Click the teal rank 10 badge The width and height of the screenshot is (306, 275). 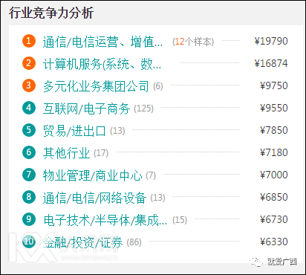[29, 242]
